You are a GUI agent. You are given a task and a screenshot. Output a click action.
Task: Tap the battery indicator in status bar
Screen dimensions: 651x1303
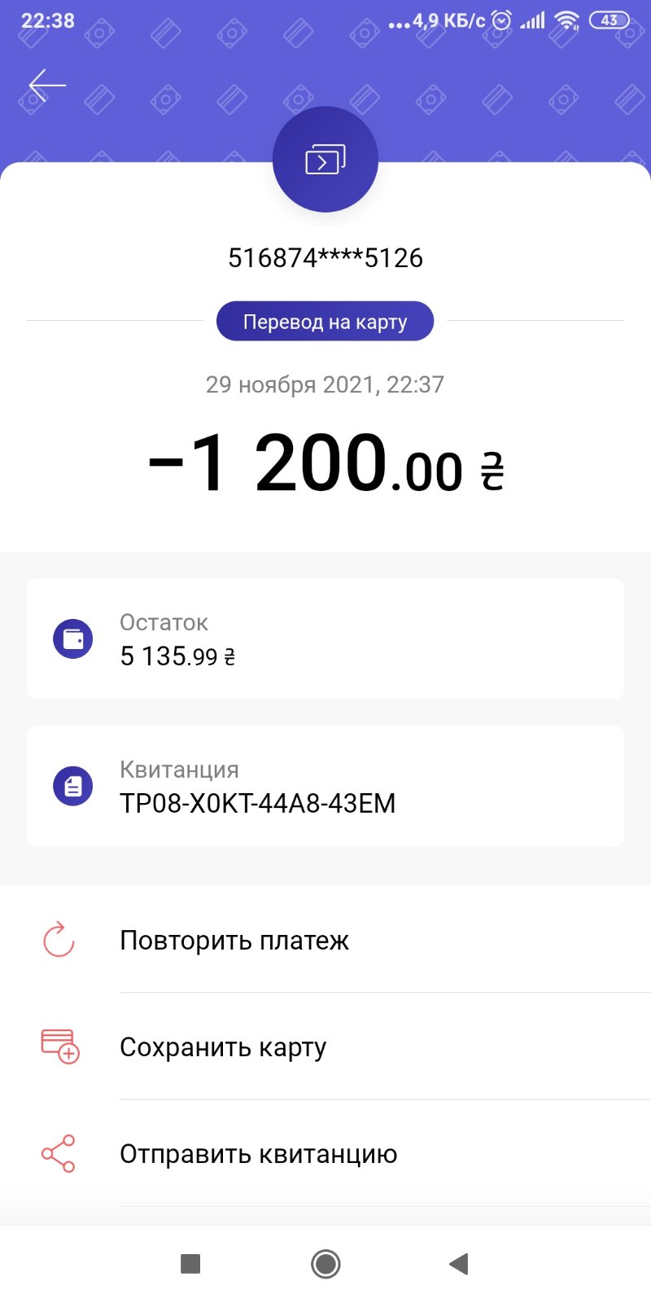coord(609,20)
